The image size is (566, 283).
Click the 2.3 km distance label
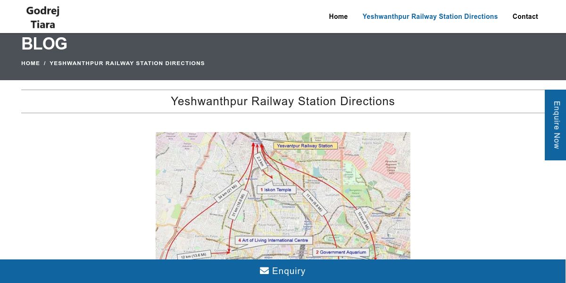point(259,162)
